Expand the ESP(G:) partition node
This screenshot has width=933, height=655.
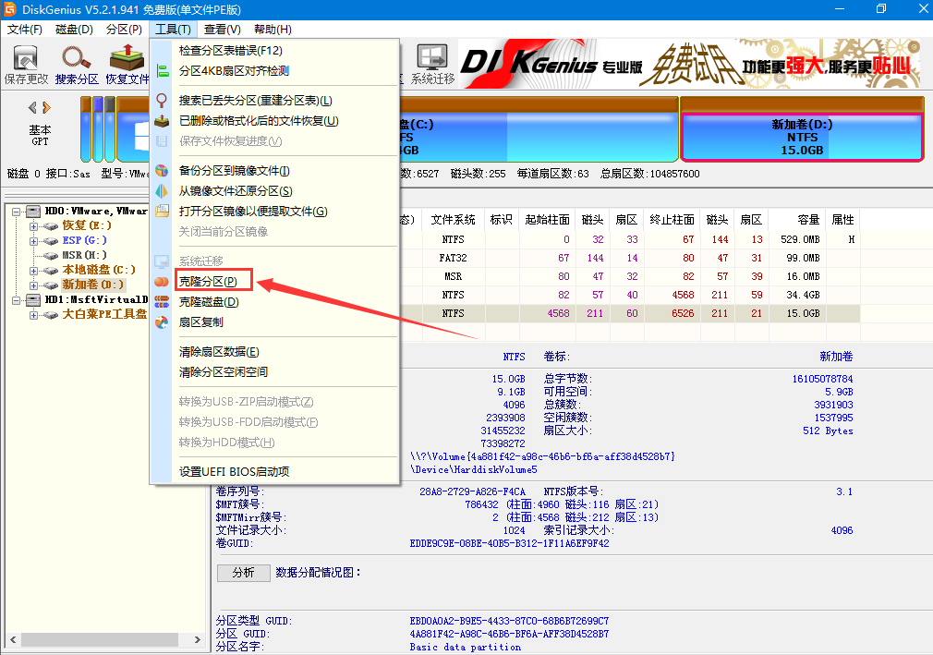pos(34,241)
